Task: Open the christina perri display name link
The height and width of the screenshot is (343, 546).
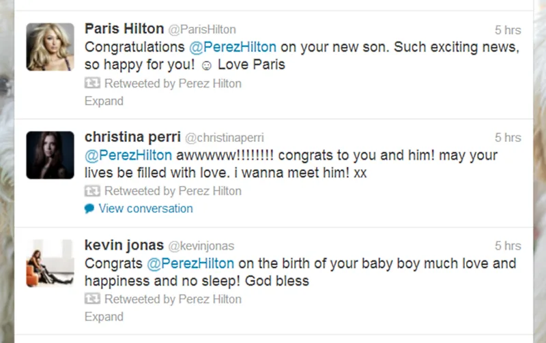Action: coord(132,136)
